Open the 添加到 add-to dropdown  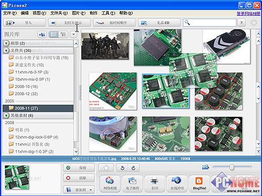point(79,190)
